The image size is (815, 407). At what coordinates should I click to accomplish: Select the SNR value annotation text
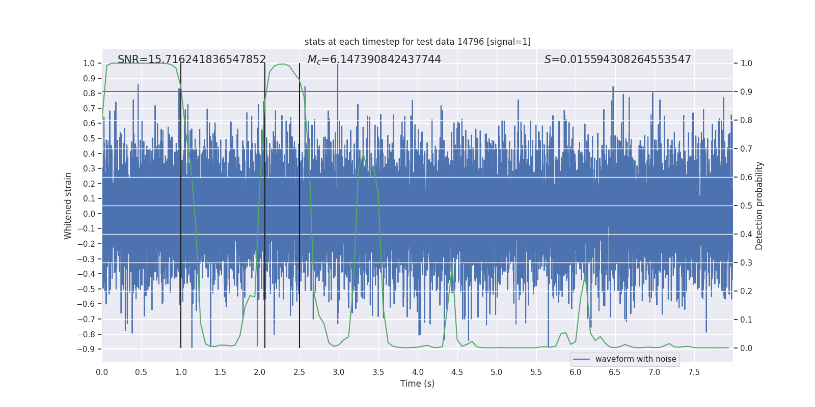(x=192, y=60)
